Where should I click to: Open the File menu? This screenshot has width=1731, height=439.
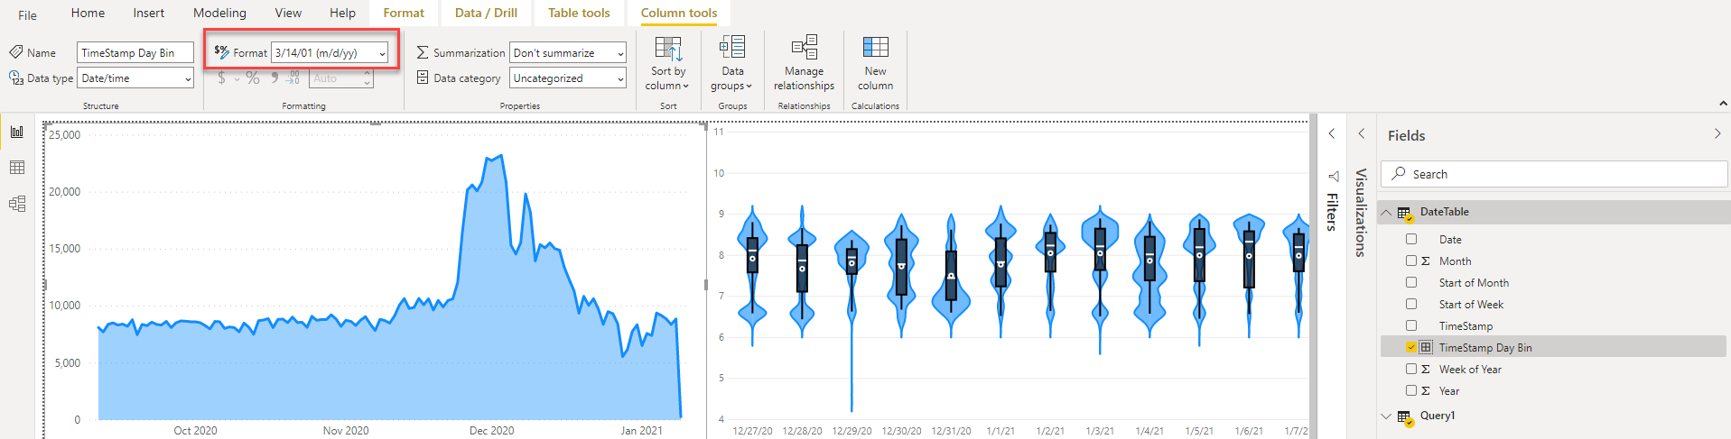point(28,14)
